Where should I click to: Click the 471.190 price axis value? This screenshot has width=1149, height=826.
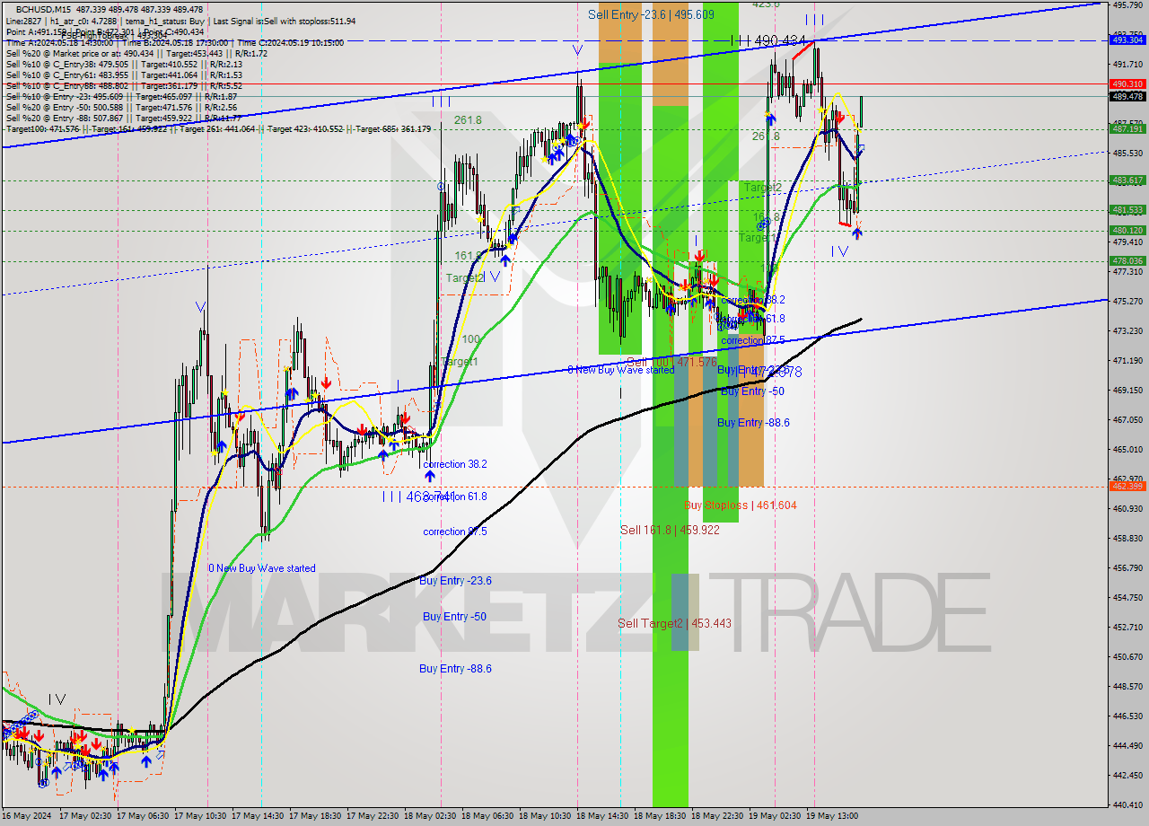[x=1127, y=360]
